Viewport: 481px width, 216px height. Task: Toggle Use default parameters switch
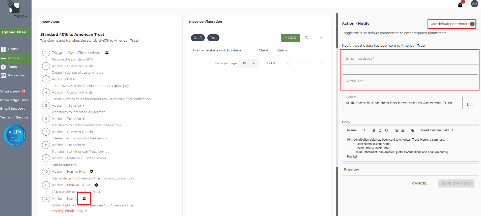click(474, 24)
